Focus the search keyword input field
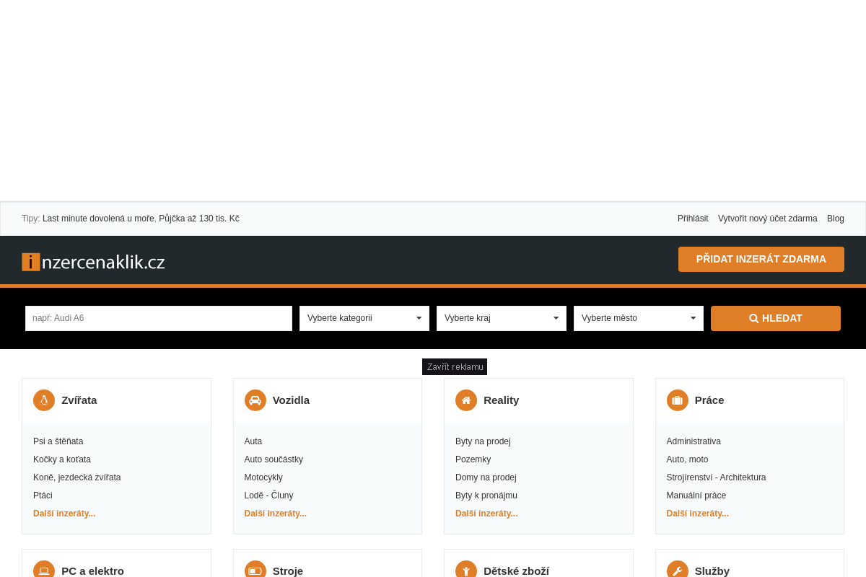Viewport: 866px width, 577px height. [159, 318]
